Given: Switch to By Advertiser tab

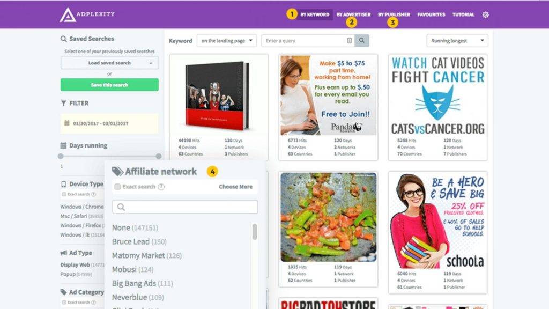Looking at the screenshot, I should tap(353, 14).
